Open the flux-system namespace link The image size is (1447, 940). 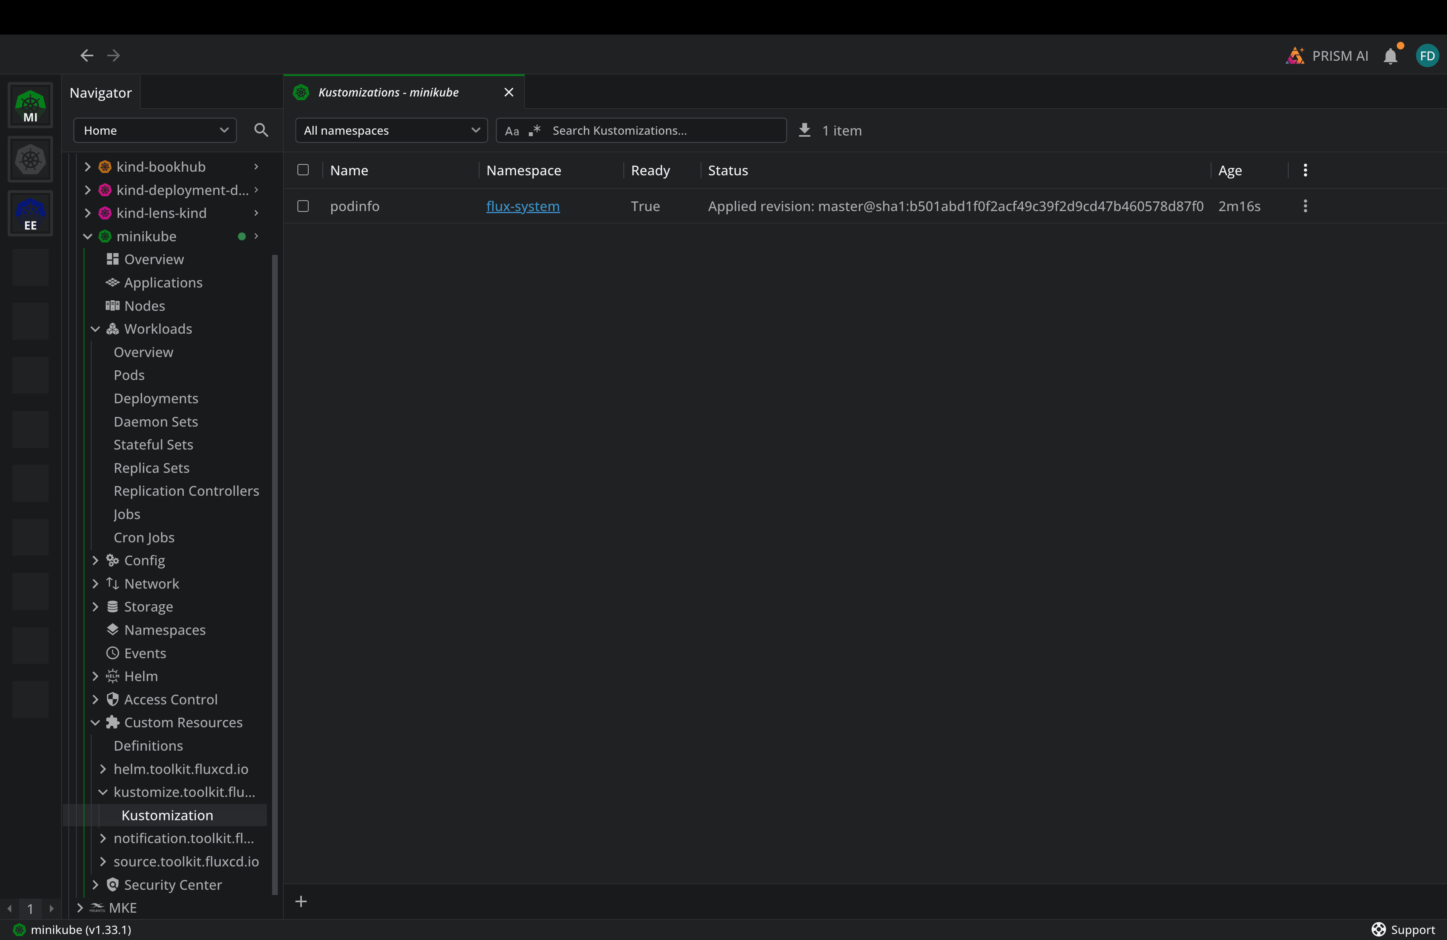click(x=522, y=206)
